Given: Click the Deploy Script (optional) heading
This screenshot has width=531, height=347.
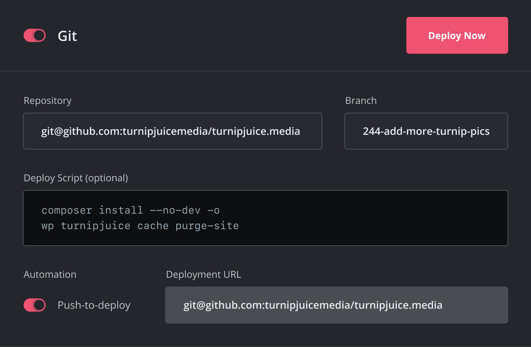Looking at the screenshot, I should point(76,178).
